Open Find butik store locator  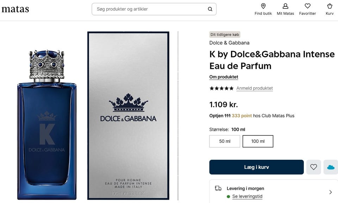(263, 9)
